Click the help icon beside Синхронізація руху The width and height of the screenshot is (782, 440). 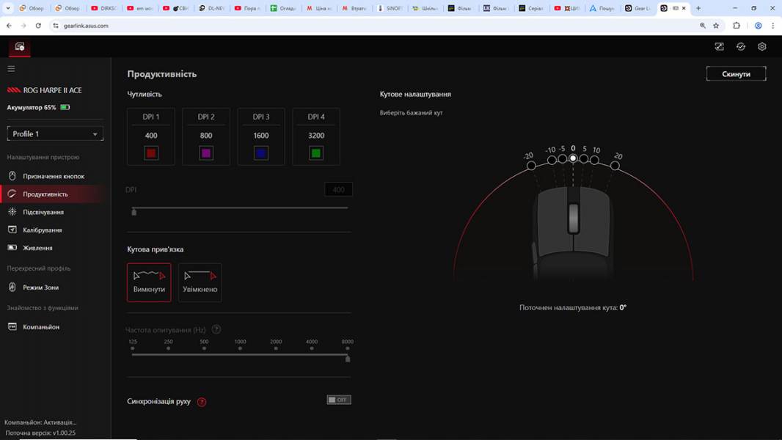click(x=202, y=400)
